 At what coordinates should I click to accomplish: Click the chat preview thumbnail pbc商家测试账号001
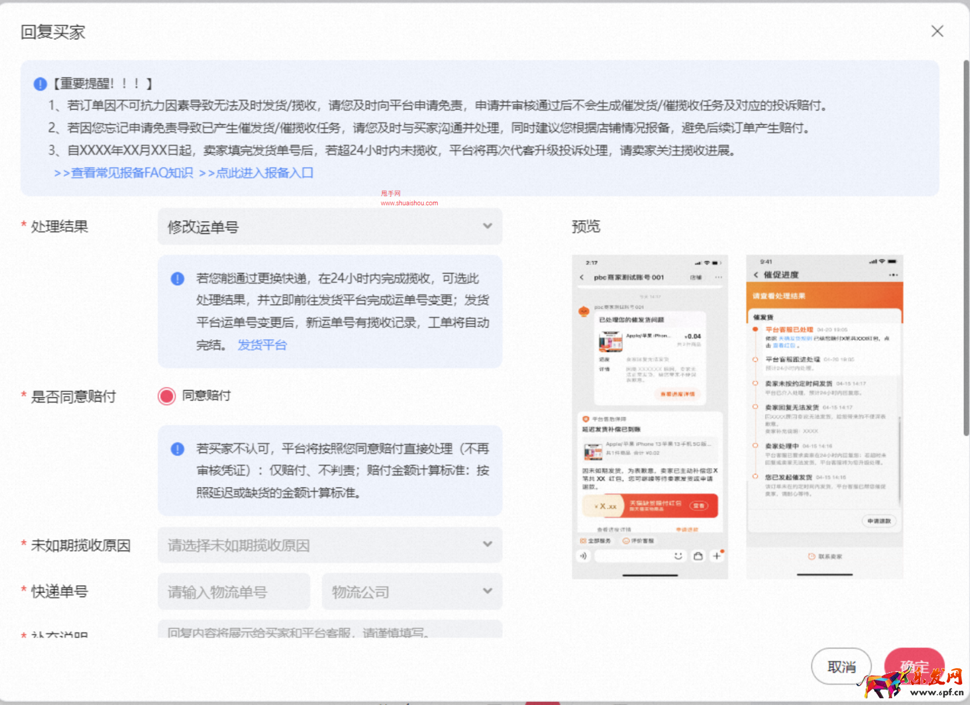coord(650,417)
